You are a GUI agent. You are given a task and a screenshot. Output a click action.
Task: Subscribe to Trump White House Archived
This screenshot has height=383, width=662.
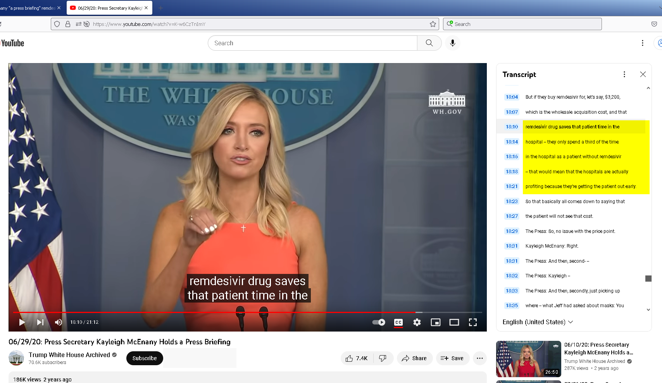[x=145, y=358]
